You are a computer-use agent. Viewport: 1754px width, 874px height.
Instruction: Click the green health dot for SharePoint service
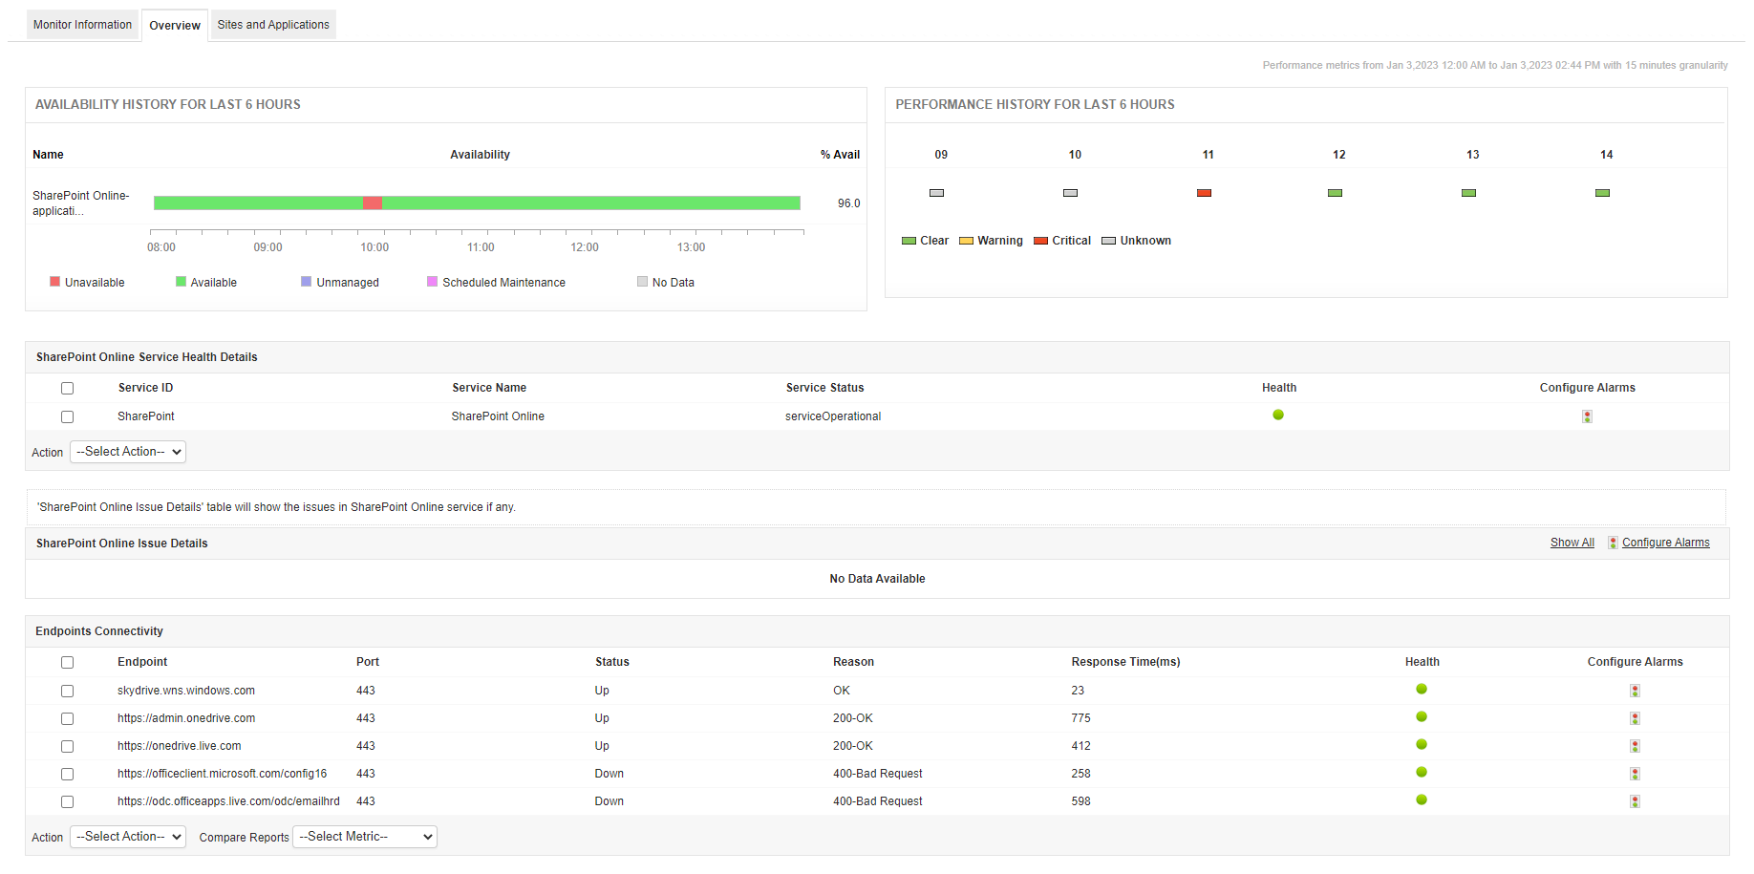click(1279, 415)
